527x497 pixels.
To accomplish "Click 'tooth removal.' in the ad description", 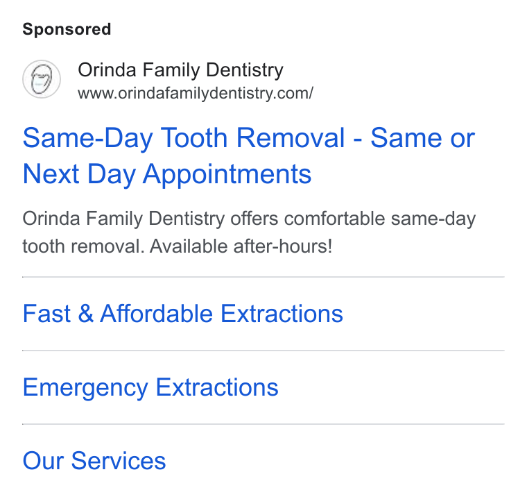I will 83,246.
